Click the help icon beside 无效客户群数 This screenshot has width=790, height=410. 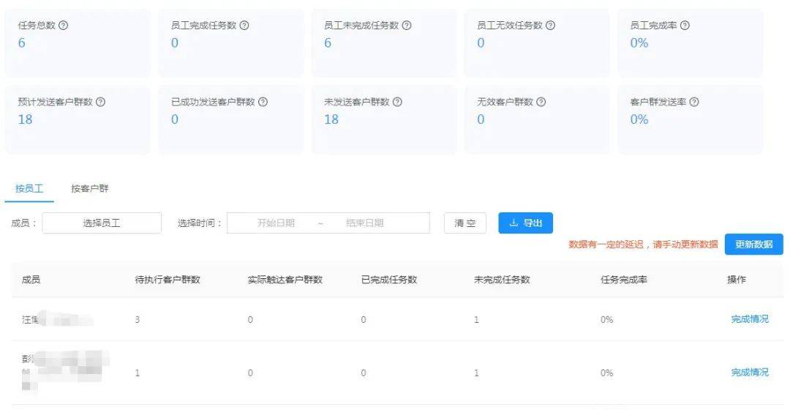pyautogui.click(x=541, y=102)
